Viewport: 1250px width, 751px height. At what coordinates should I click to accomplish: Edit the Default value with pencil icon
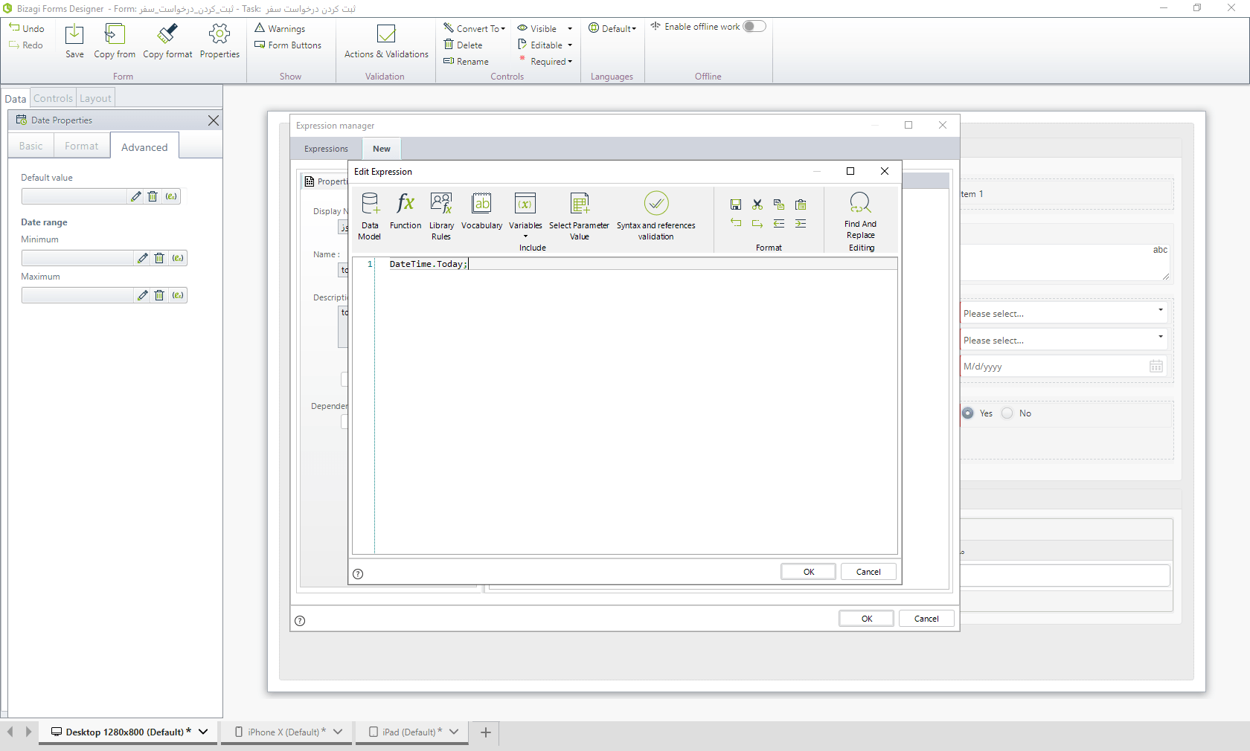point(135,196)
